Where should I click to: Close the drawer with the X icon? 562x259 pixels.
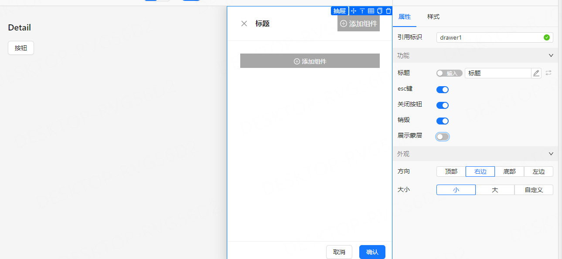point(244,24)
